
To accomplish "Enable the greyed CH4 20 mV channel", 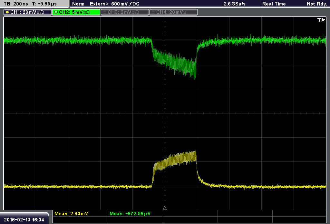I will [173, 12].
